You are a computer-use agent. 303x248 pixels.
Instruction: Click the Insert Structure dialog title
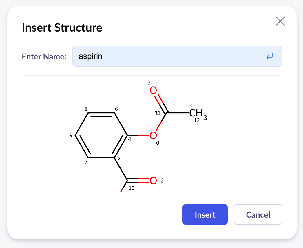pos(62,28)
